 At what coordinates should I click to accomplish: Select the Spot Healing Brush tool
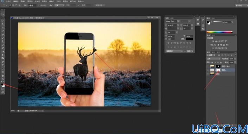[x=3, y=35]
